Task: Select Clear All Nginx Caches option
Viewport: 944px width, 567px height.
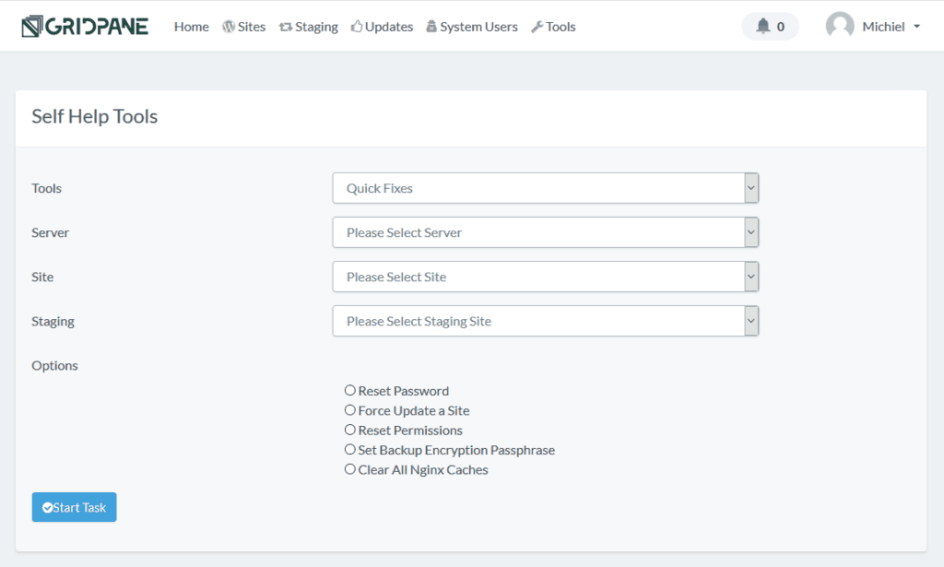Action: click(x=349, y=469)
